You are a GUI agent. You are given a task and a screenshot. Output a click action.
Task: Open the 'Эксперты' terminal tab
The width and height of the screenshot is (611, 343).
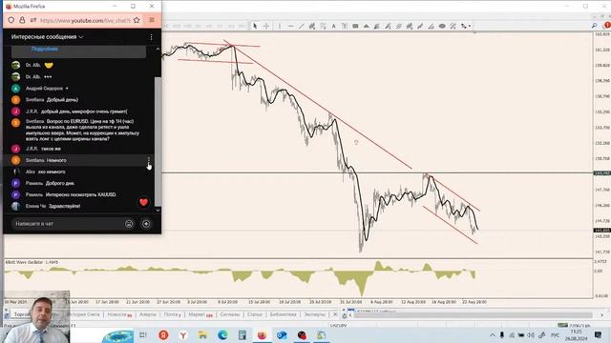(x=314, y=314)
